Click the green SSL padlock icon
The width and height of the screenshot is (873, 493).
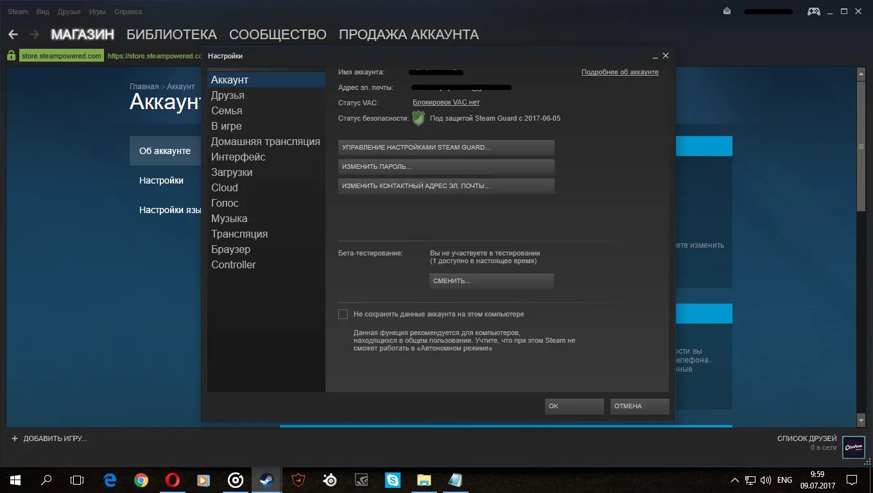(x=11, y=56)
